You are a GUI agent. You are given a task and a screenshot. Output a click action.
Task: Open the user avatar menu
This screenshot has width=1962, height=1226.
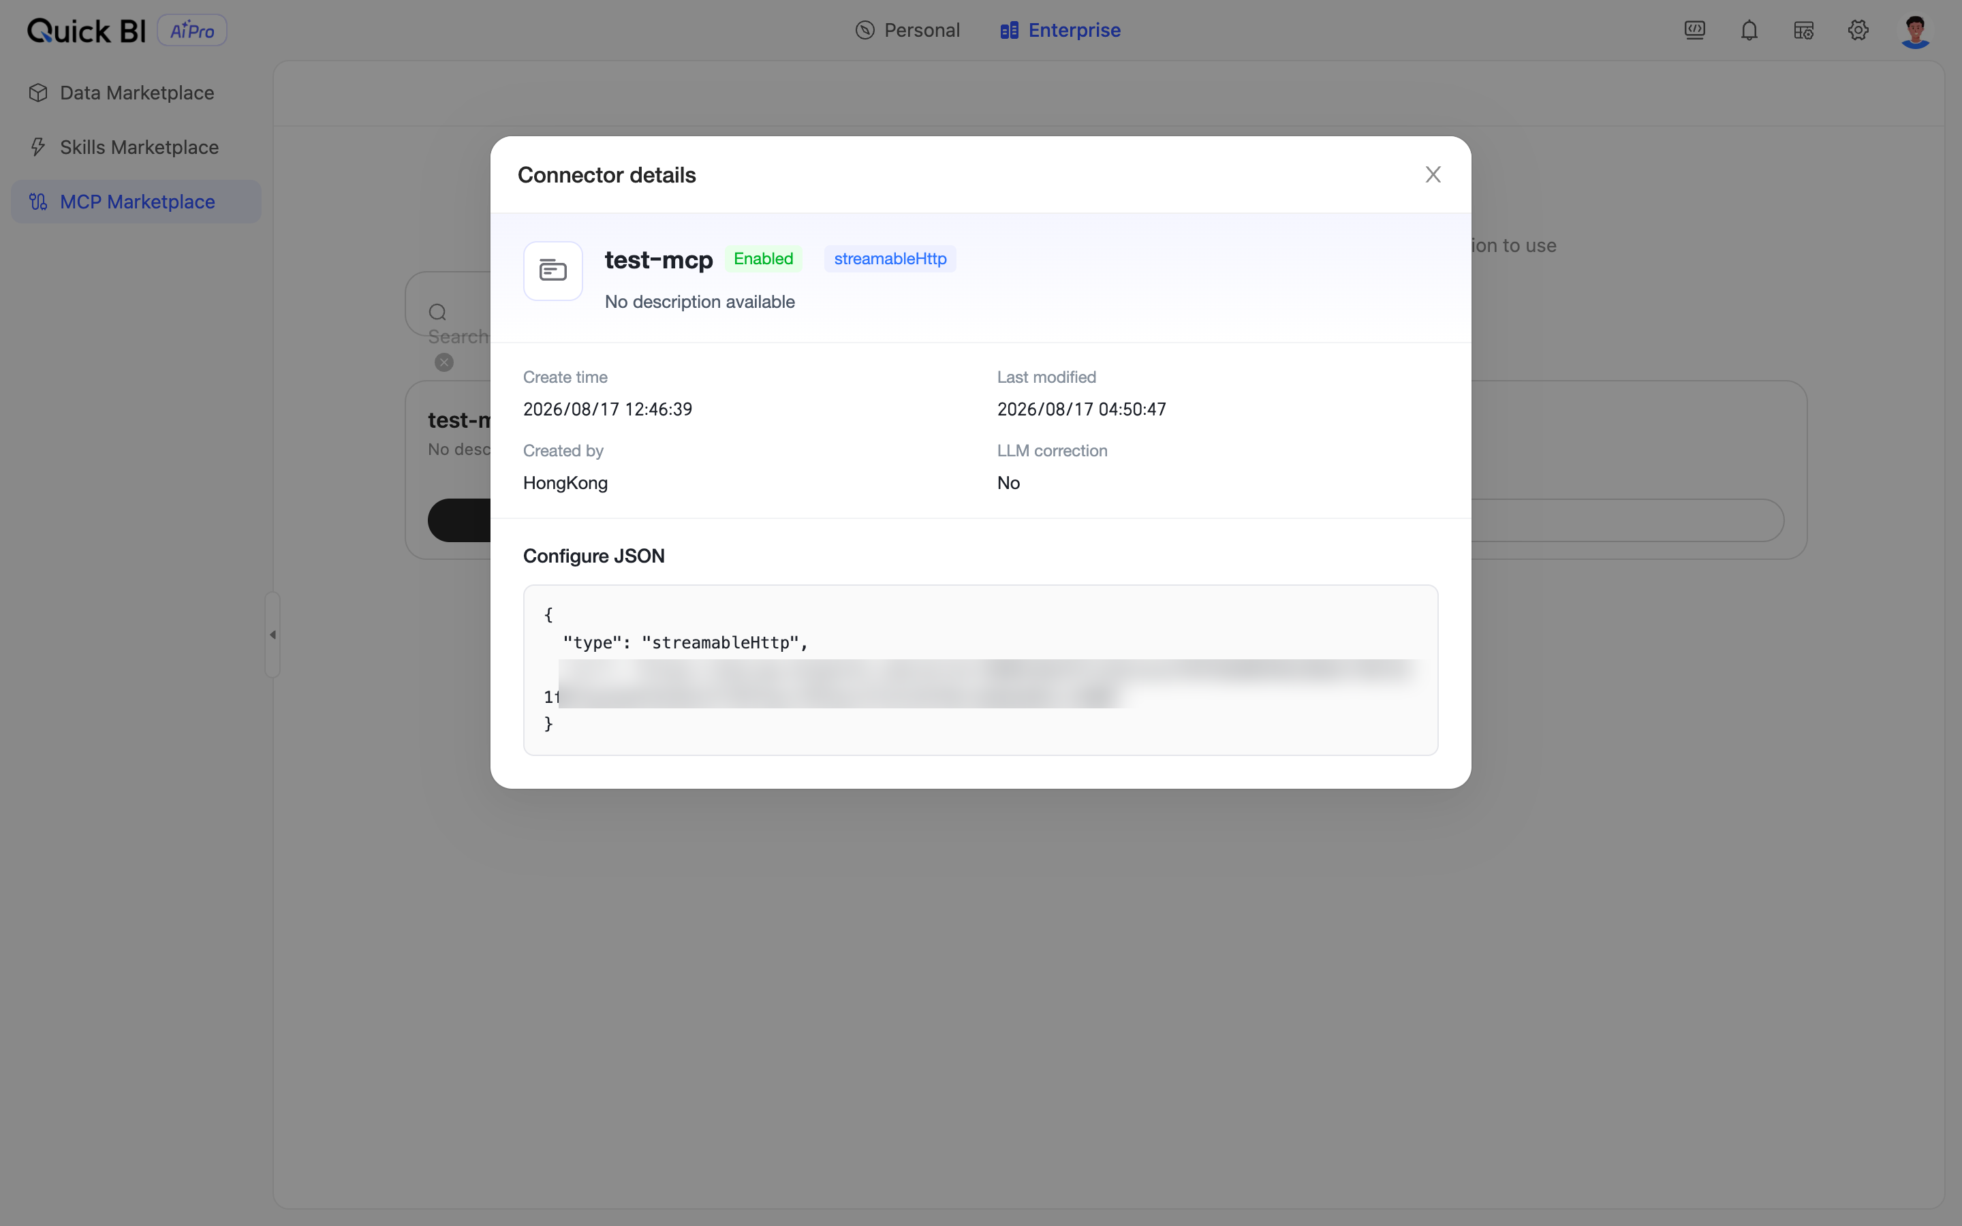(1915, 31)
